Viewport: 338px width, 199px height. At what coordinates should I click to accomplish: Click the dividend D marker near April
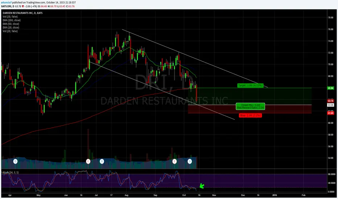pyautogui.click(x=15, y=161)
